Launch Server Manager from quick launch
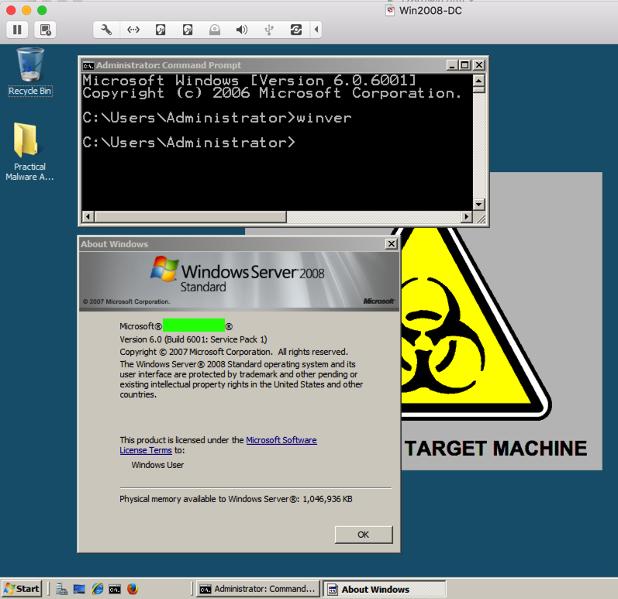The width and height of the screenshot is (618, 599). (x=61, y=589)
